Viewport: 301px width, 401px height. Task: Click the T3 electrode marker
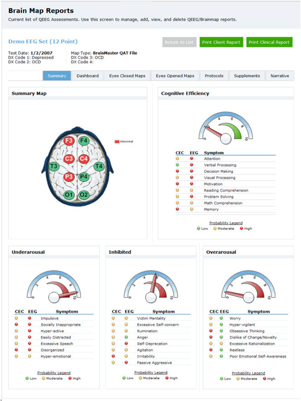[x=54, y=166]
